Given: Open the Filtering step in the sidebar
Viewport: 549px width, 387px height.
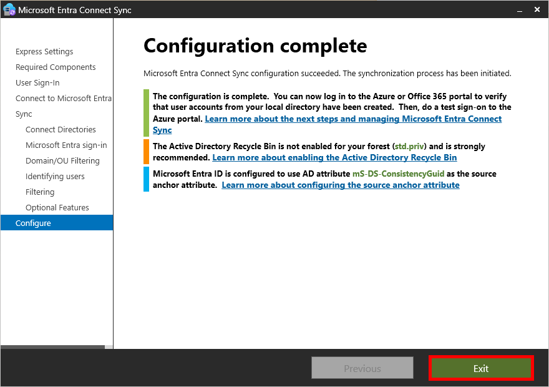Looking at the screenshot, I should coord(39,192).
